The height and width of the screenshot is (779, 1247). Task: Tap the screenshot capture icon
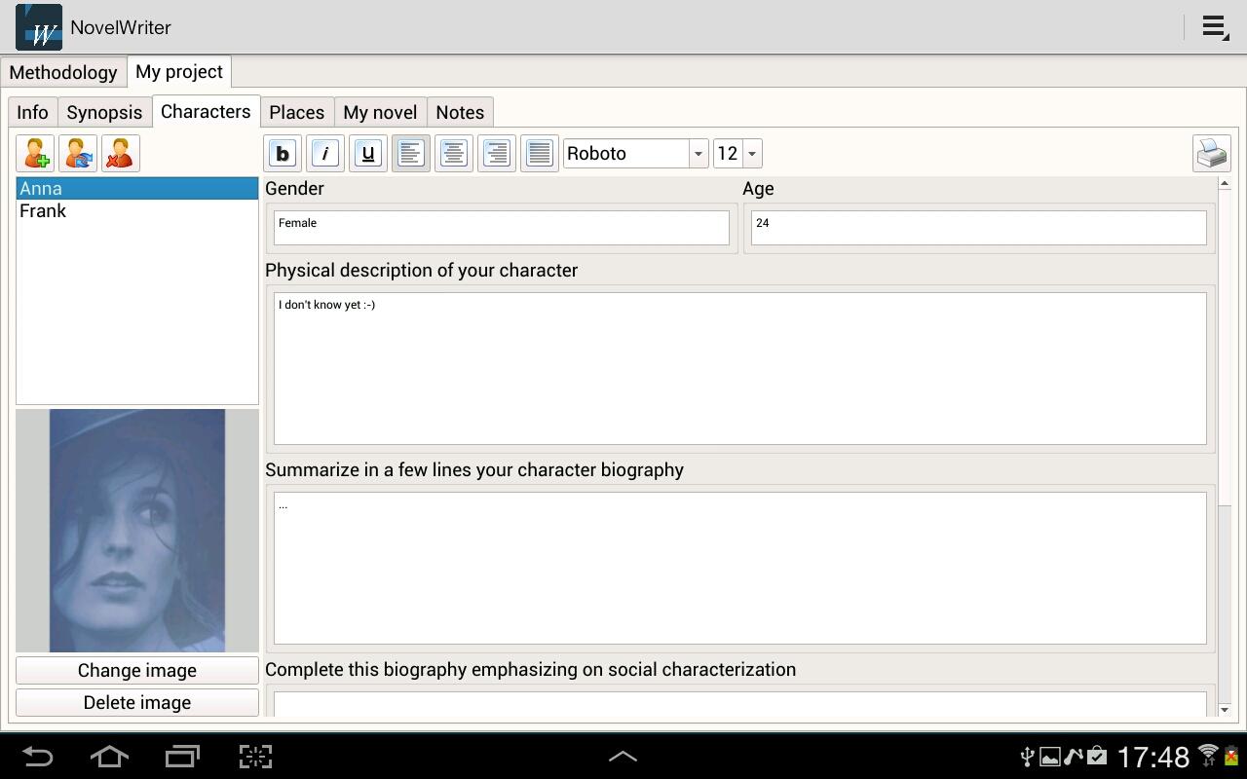coord(255,757)
